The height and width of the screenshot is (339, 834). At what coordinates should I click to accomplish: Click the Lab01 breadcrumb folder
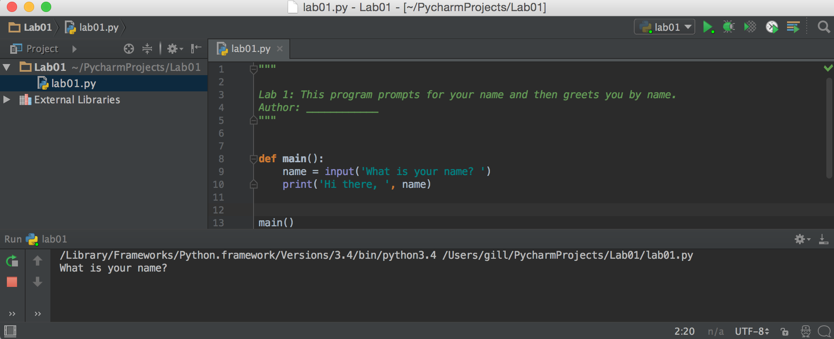[30, 27]
